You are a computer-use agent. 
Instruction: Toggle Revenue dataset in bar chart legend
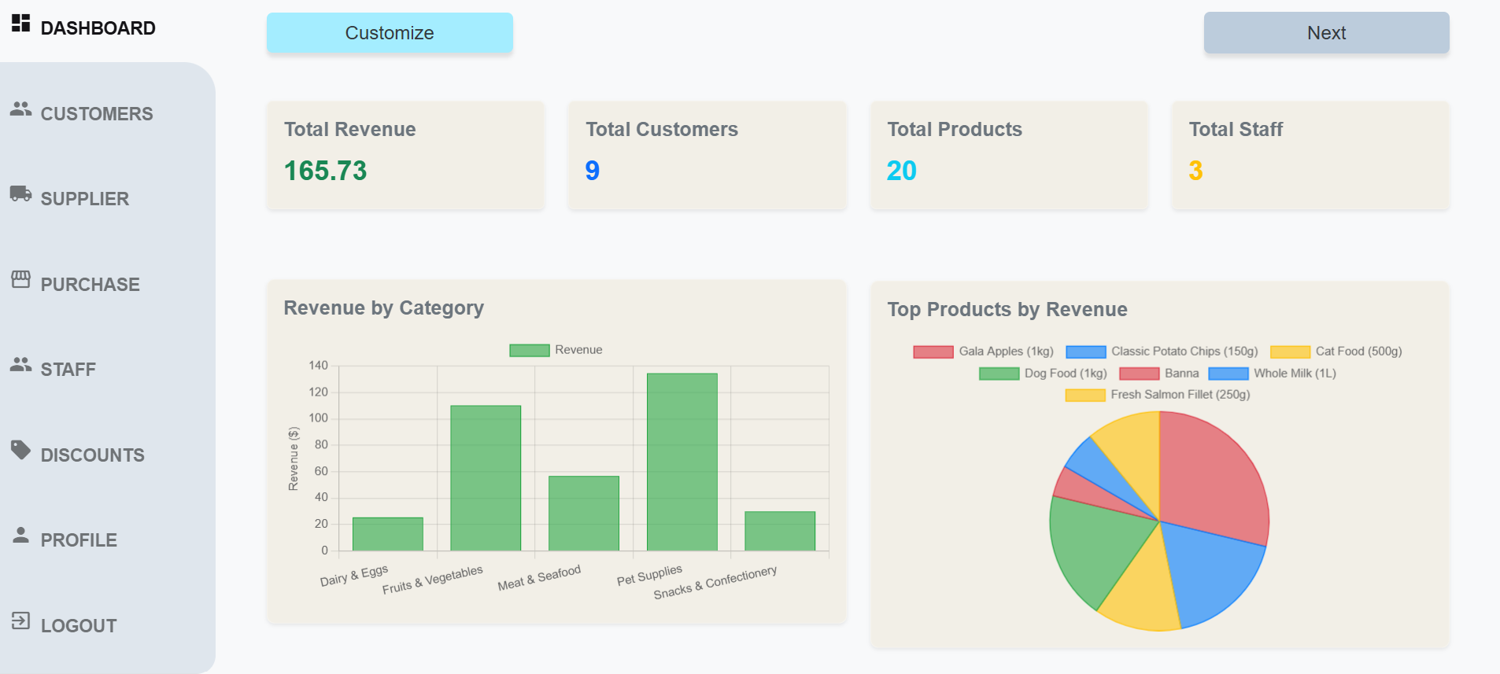coord(556,350)
